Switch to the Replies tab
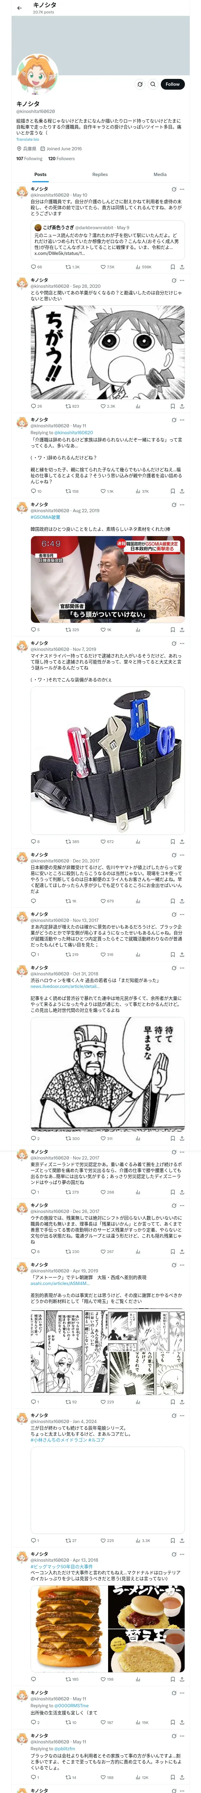The image size is (201, 1793). click(x=100, y=175)
